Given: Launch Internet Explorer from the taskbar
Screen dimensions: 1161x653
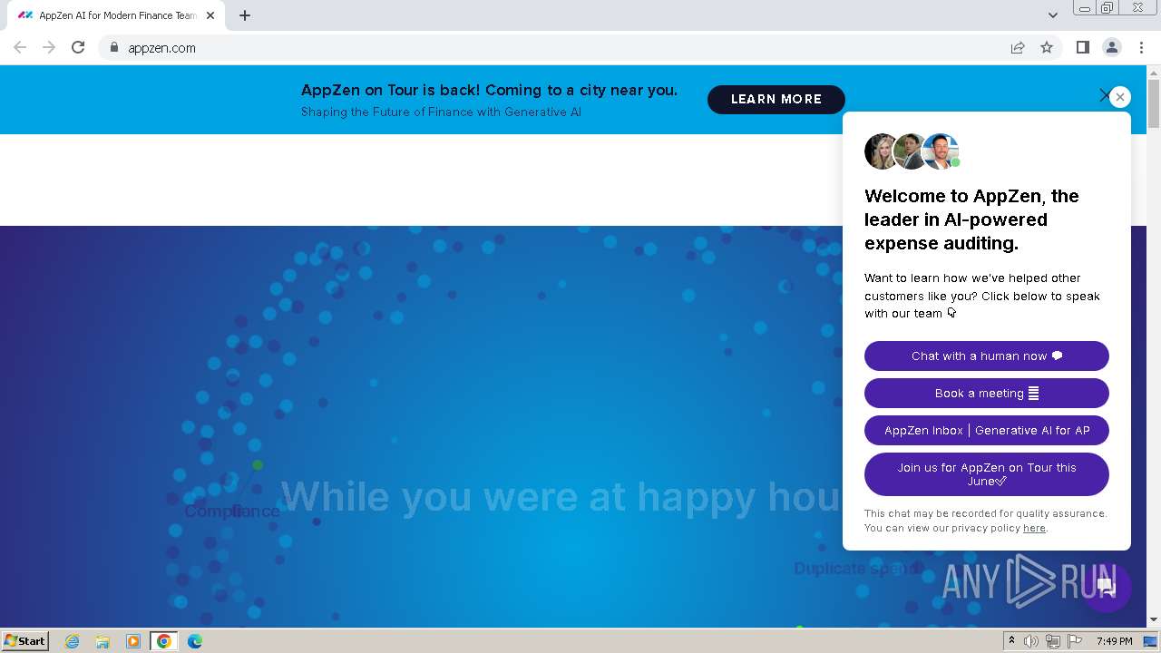Looking at the screenshot, I should click(73, 641).
